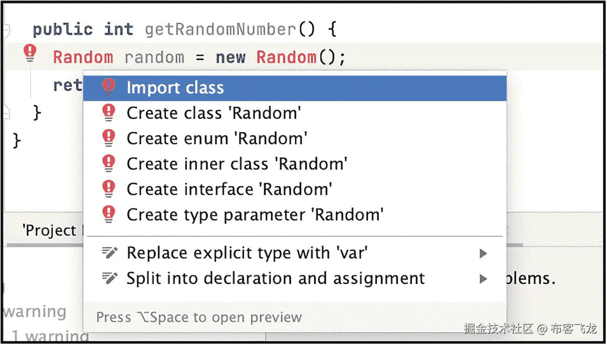Click the pencil icon beside Replace explicit type
Screen dimensions: 607x345
tap(109, 253)
